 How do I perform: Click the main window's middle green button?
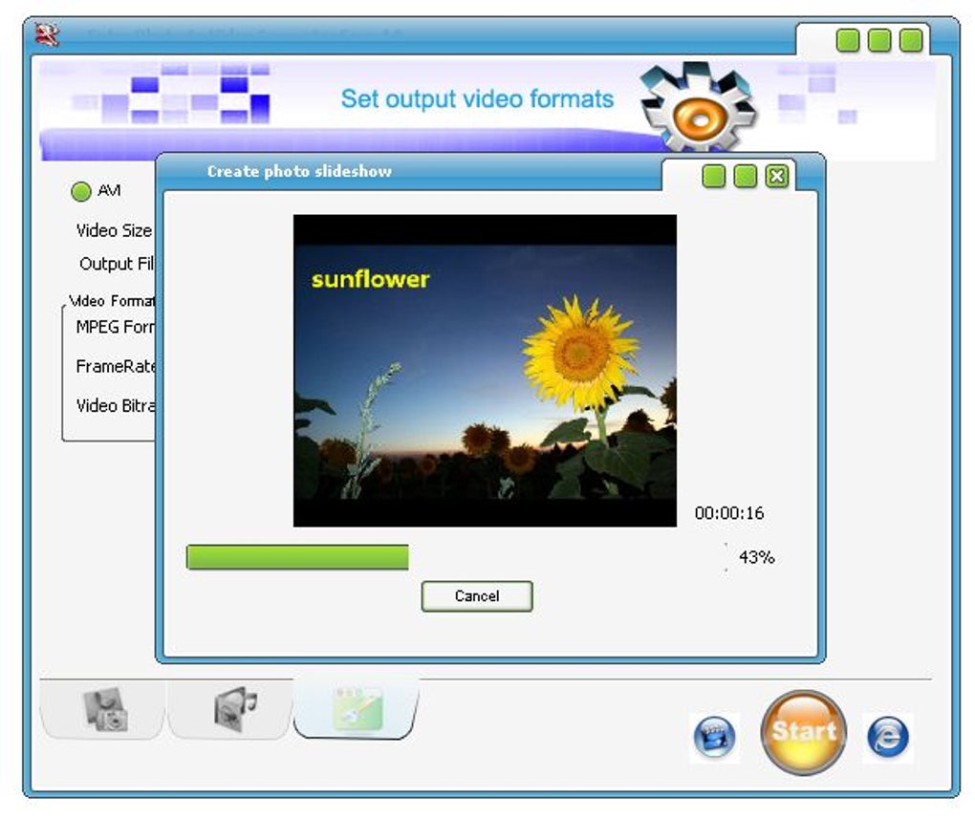tap(879, 41)
